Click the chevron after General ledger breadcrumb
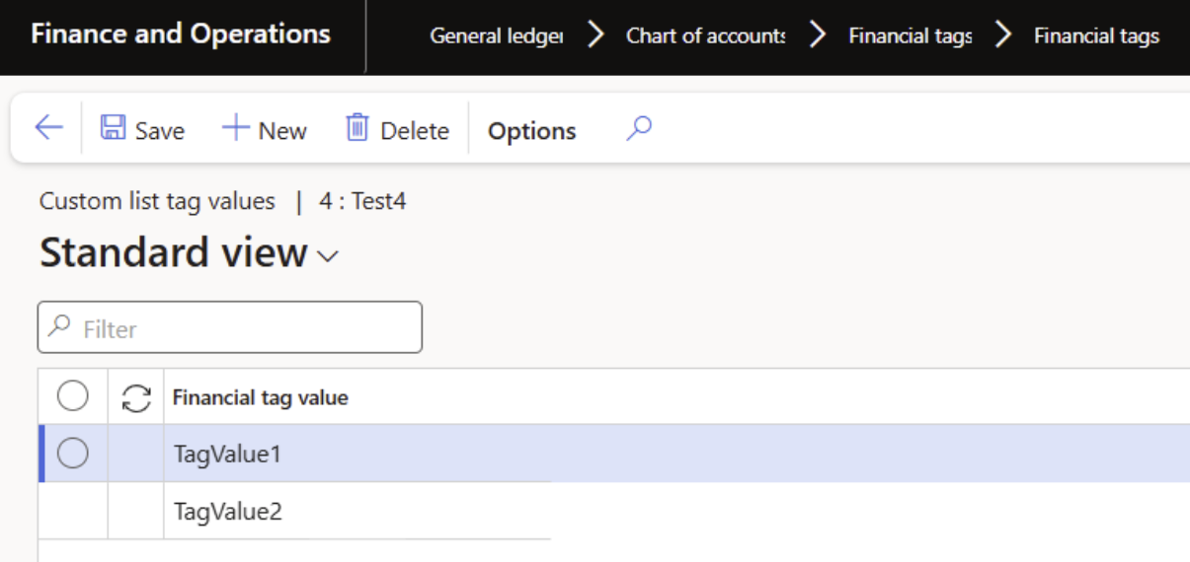The image size is (1190, 562). [595, 36]
